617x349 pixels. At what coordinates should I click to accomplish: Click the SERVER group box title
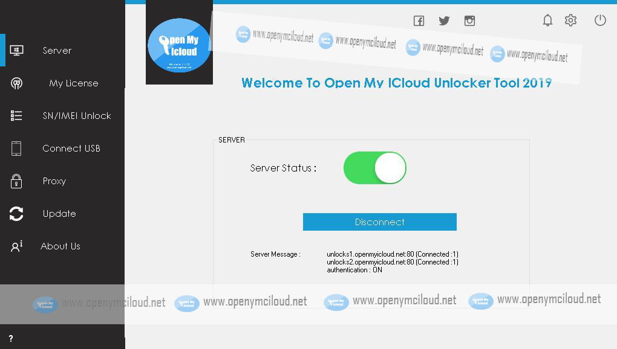coord(231,139)
